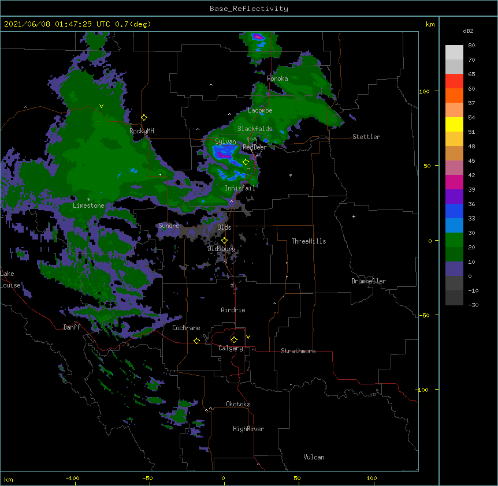Screen dimensions: 498x486
Task: Click the magenta swatch in dBZ legend
Action: click(x=454, y=182)
